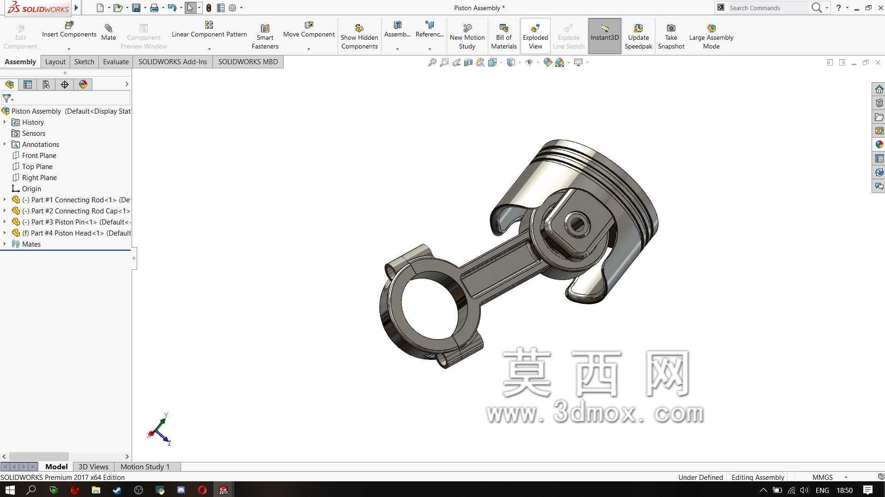
Task: Open the PropertyManager tab icon
Action: coord(28,85)
